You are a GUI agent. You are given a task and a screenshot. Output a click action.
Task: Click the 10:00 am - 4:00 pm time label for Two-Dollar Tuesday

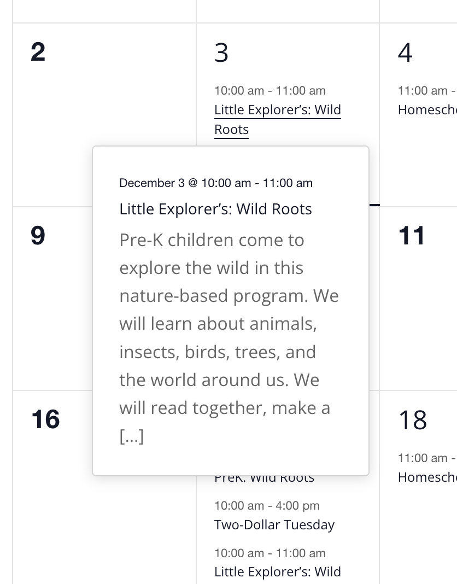pyautogui.click(x=266, y=505)
